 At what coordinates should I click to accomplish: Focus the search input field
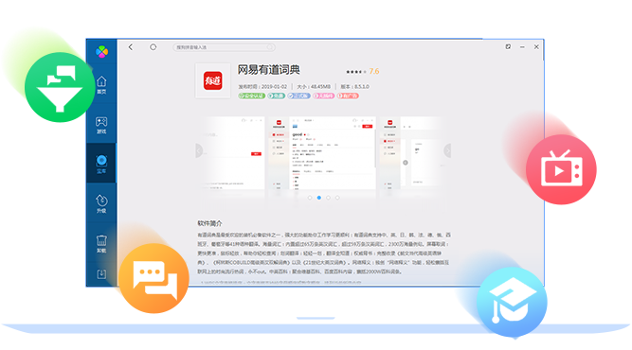pos(225,47)
